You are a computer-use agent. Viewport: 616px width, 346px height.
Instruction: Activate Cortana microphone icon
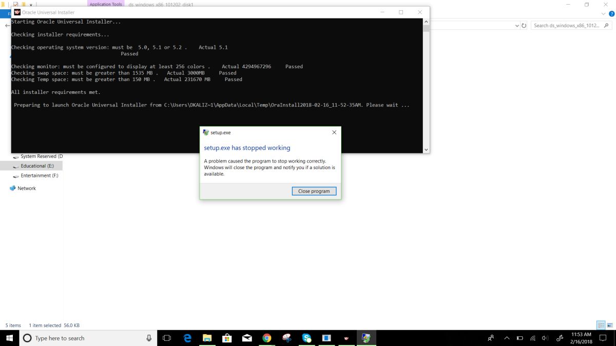coord(149,338)
